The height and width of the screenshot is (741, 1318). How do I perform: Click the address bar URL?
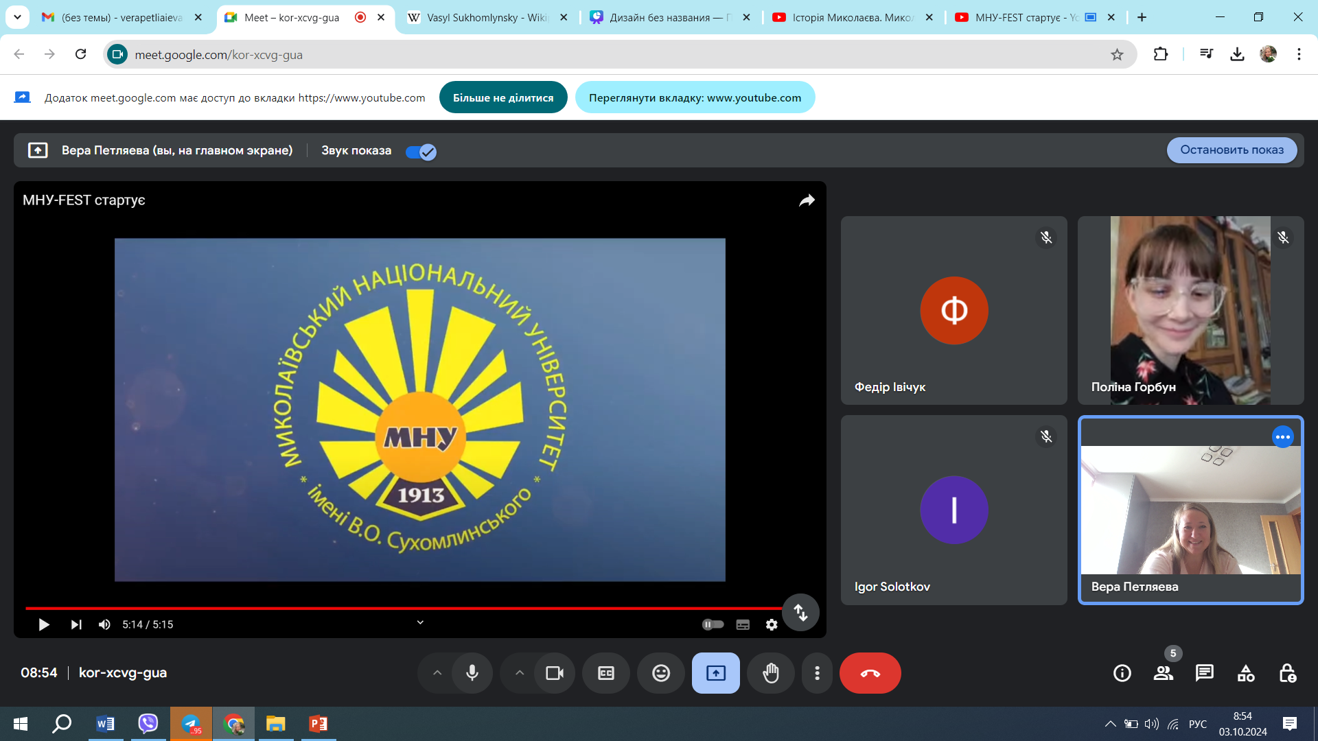(218, 55)
